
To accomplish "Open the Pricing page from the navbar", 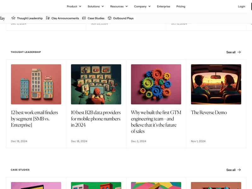I will tap(181, 6).
